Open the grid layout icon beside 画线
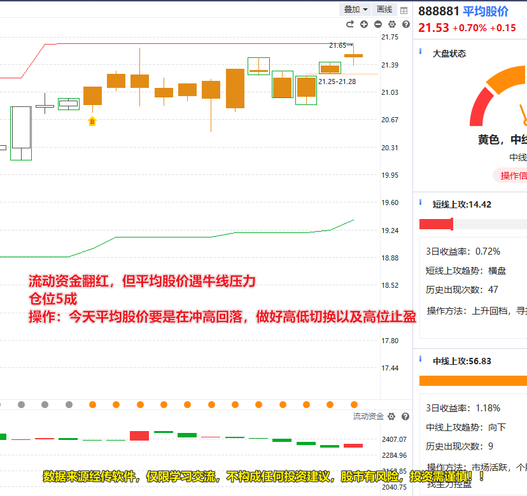Viewport: 527px width, 496px height. [404, 10]
